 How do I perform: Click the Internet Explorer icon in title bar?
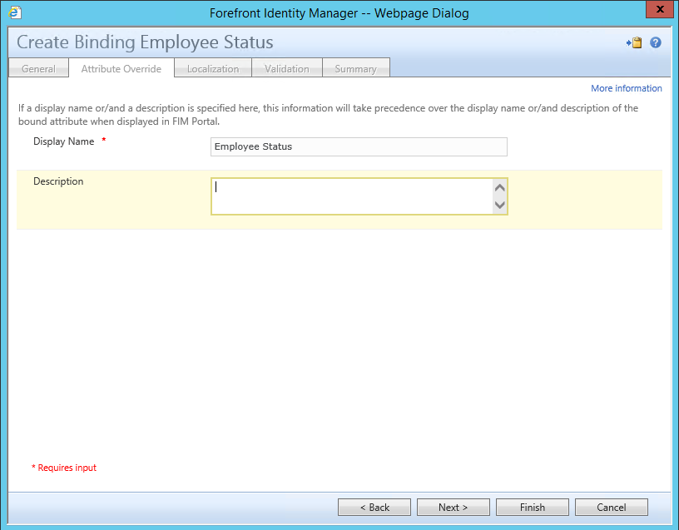coord(15,12)
